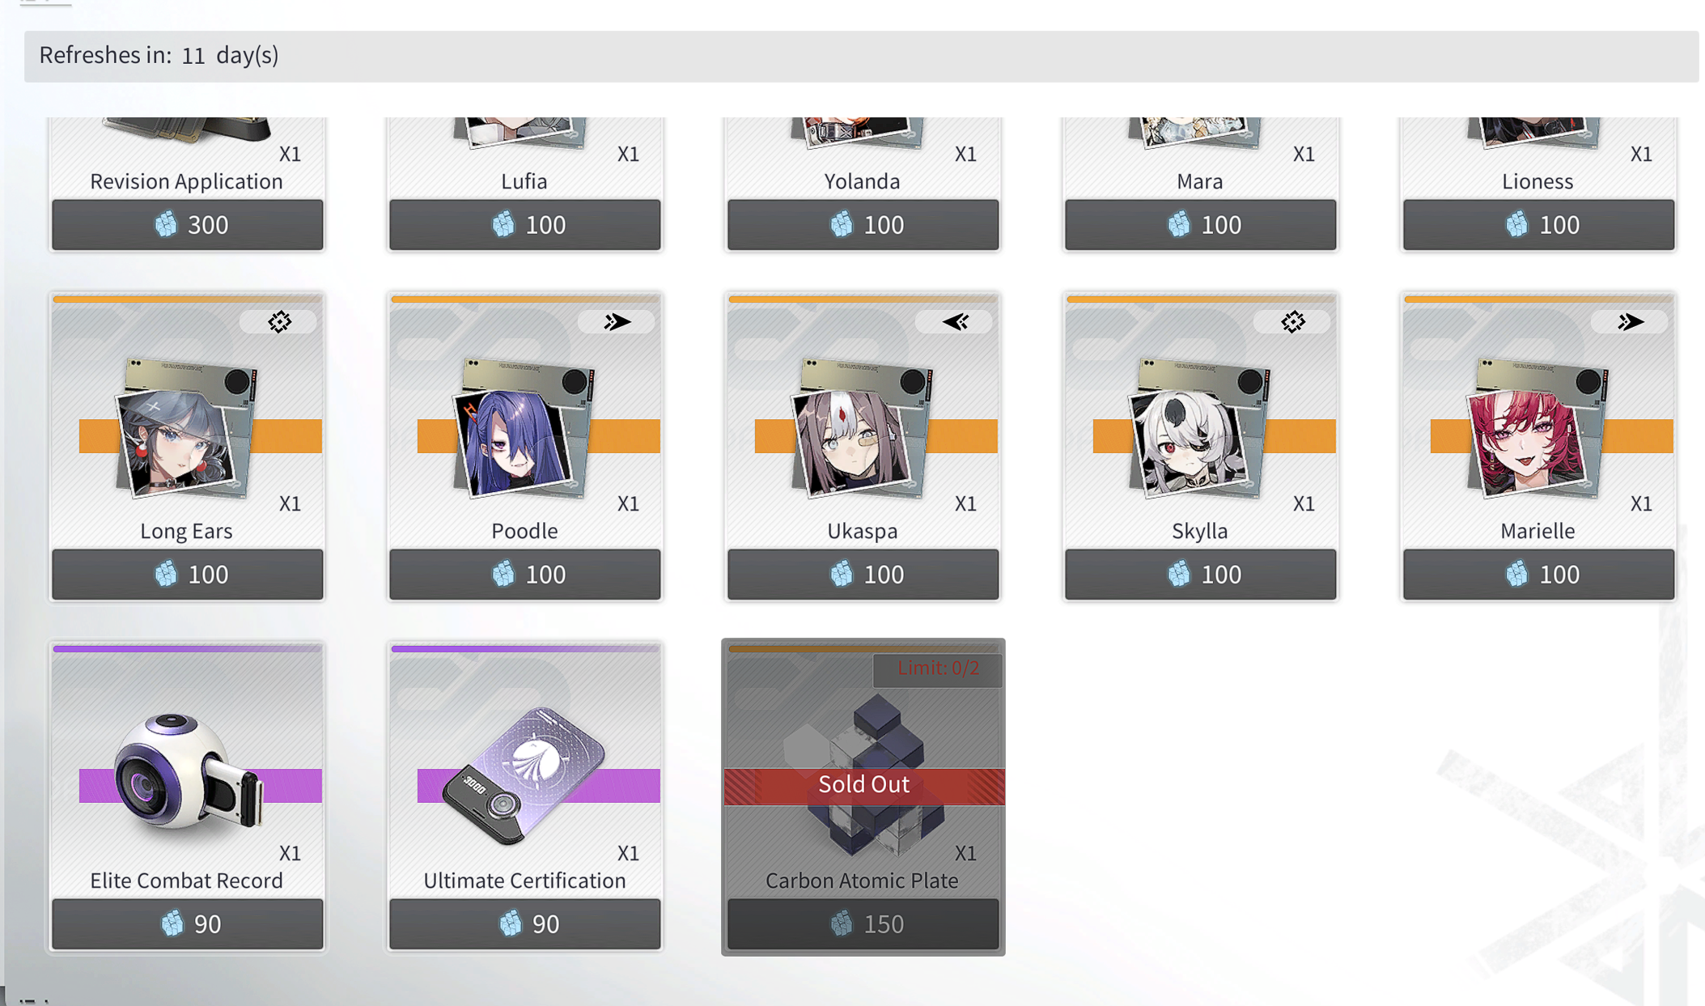Buy Lioness for 100 crystals
The image size is (1705, 1006).
(1538, 224)
